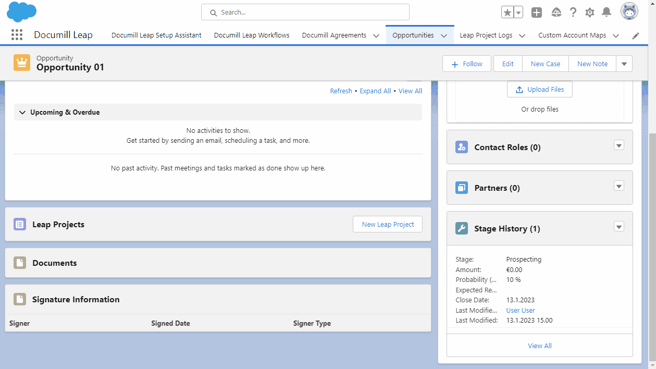Image resolution: width=656 pixels, height=369 pixels.
Task: Switch to the Documill Agreements tab
Action: [334, 35]
